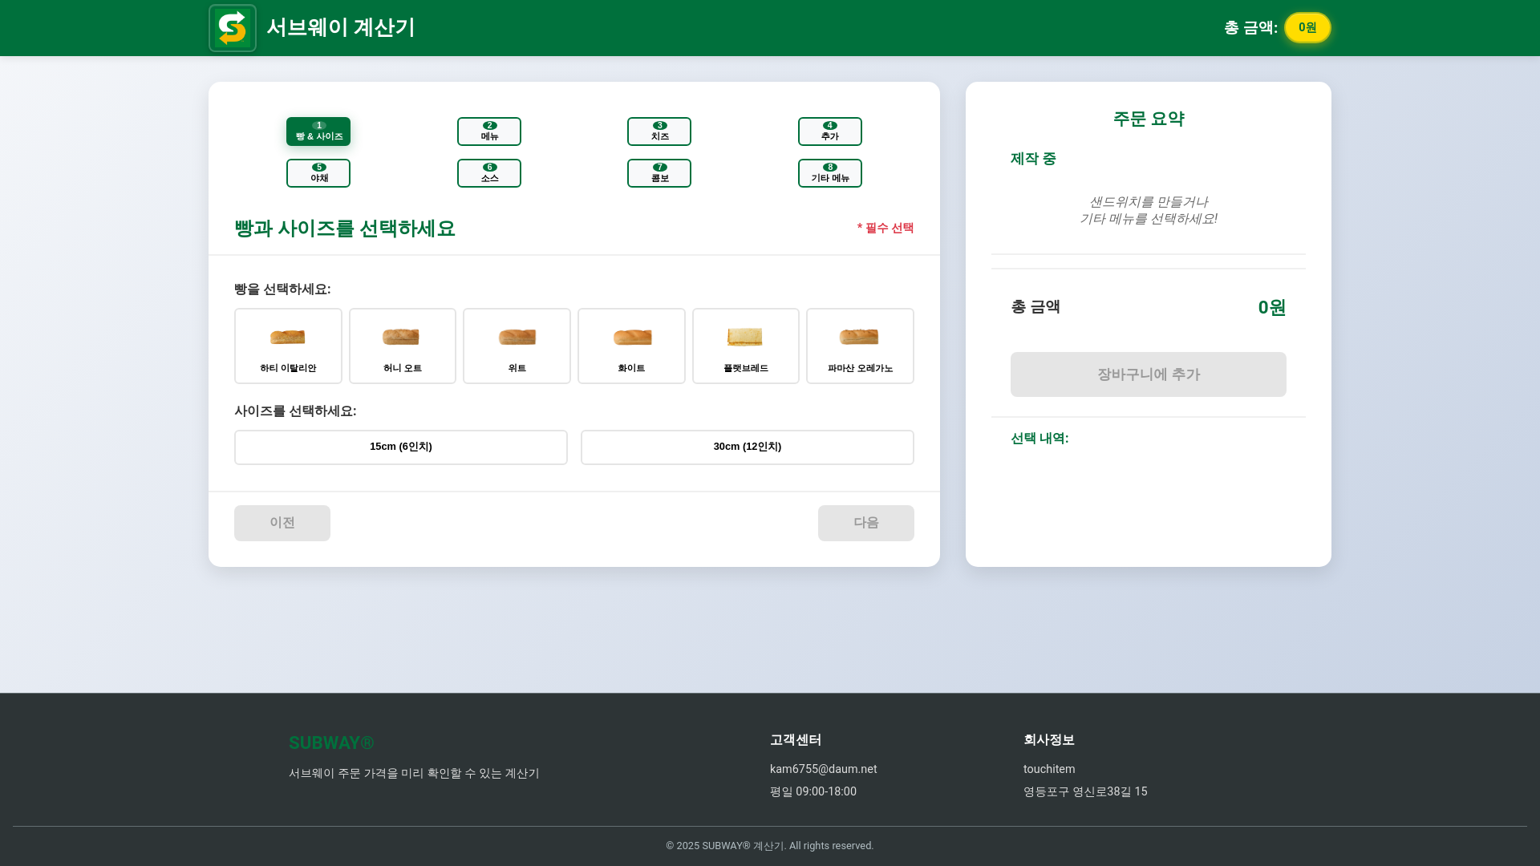Click the 제작 중 label

click(x=1033, y=159)
